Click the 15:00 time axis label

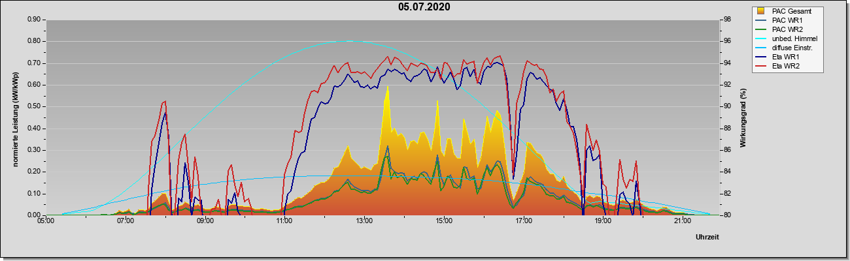click(444, 222)
